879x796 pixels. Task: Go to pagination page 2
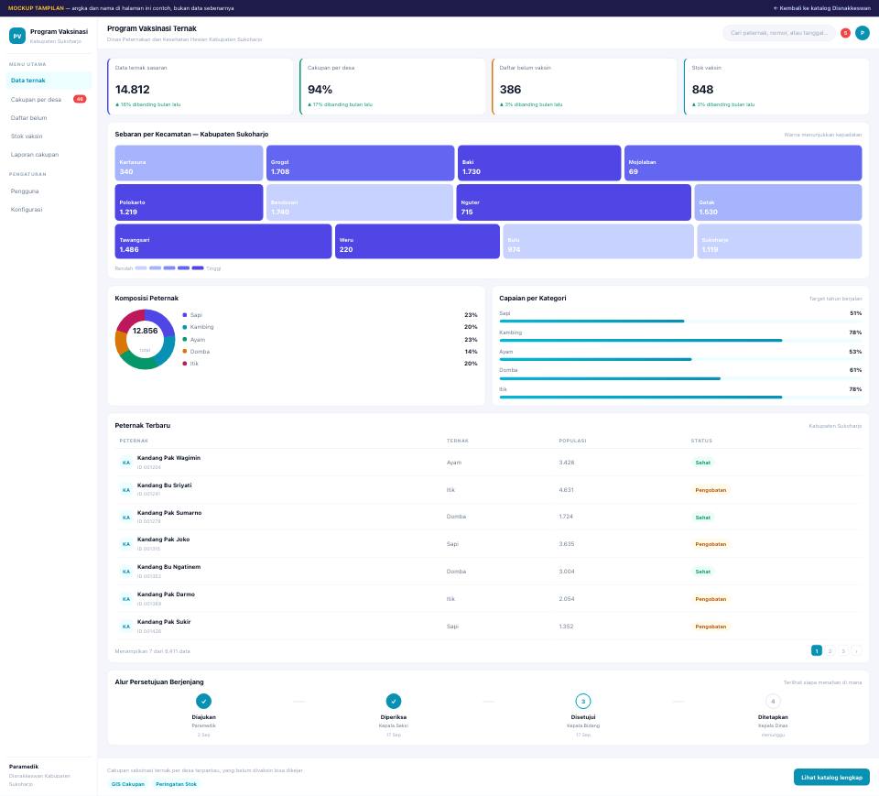(x=830, y=650)
